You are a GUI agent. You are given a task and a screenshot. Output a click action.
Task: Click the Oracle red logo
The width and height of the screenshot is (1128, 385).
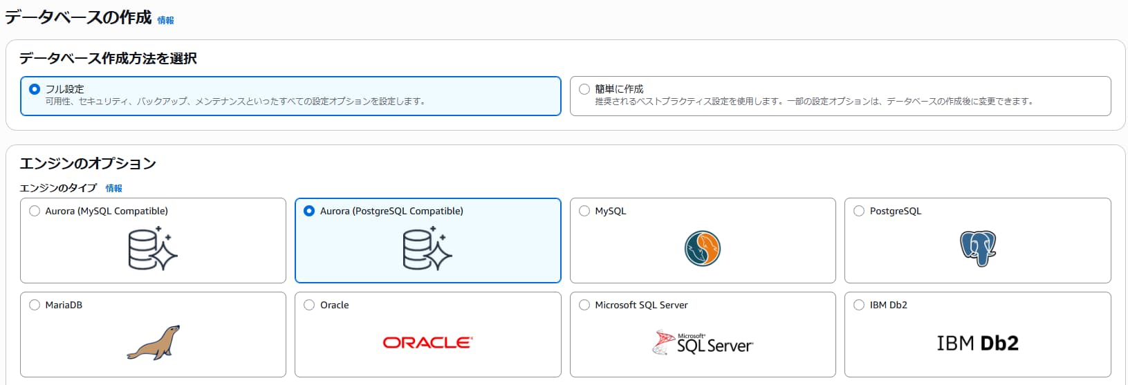point(427,343)
